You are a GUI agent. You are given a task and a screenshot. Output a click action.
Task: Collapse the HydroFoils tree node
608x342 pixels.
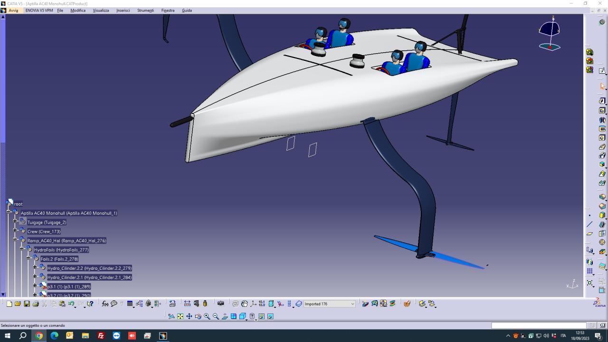(22, 250)
